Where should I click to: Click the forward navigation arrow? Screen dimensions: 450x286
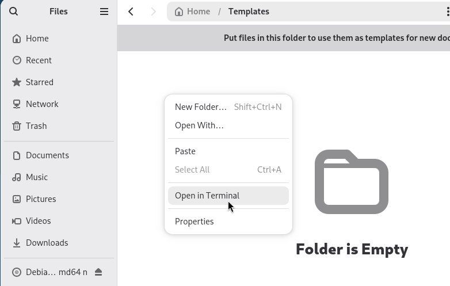coord(153,12)
